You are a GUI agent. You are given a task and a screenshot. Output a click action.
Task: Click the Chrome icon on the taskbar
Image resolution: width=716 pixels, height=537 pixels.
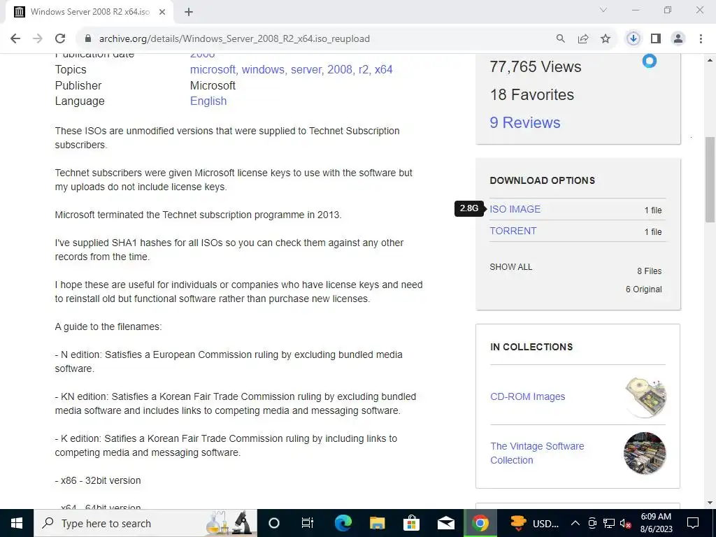point(480,523)
